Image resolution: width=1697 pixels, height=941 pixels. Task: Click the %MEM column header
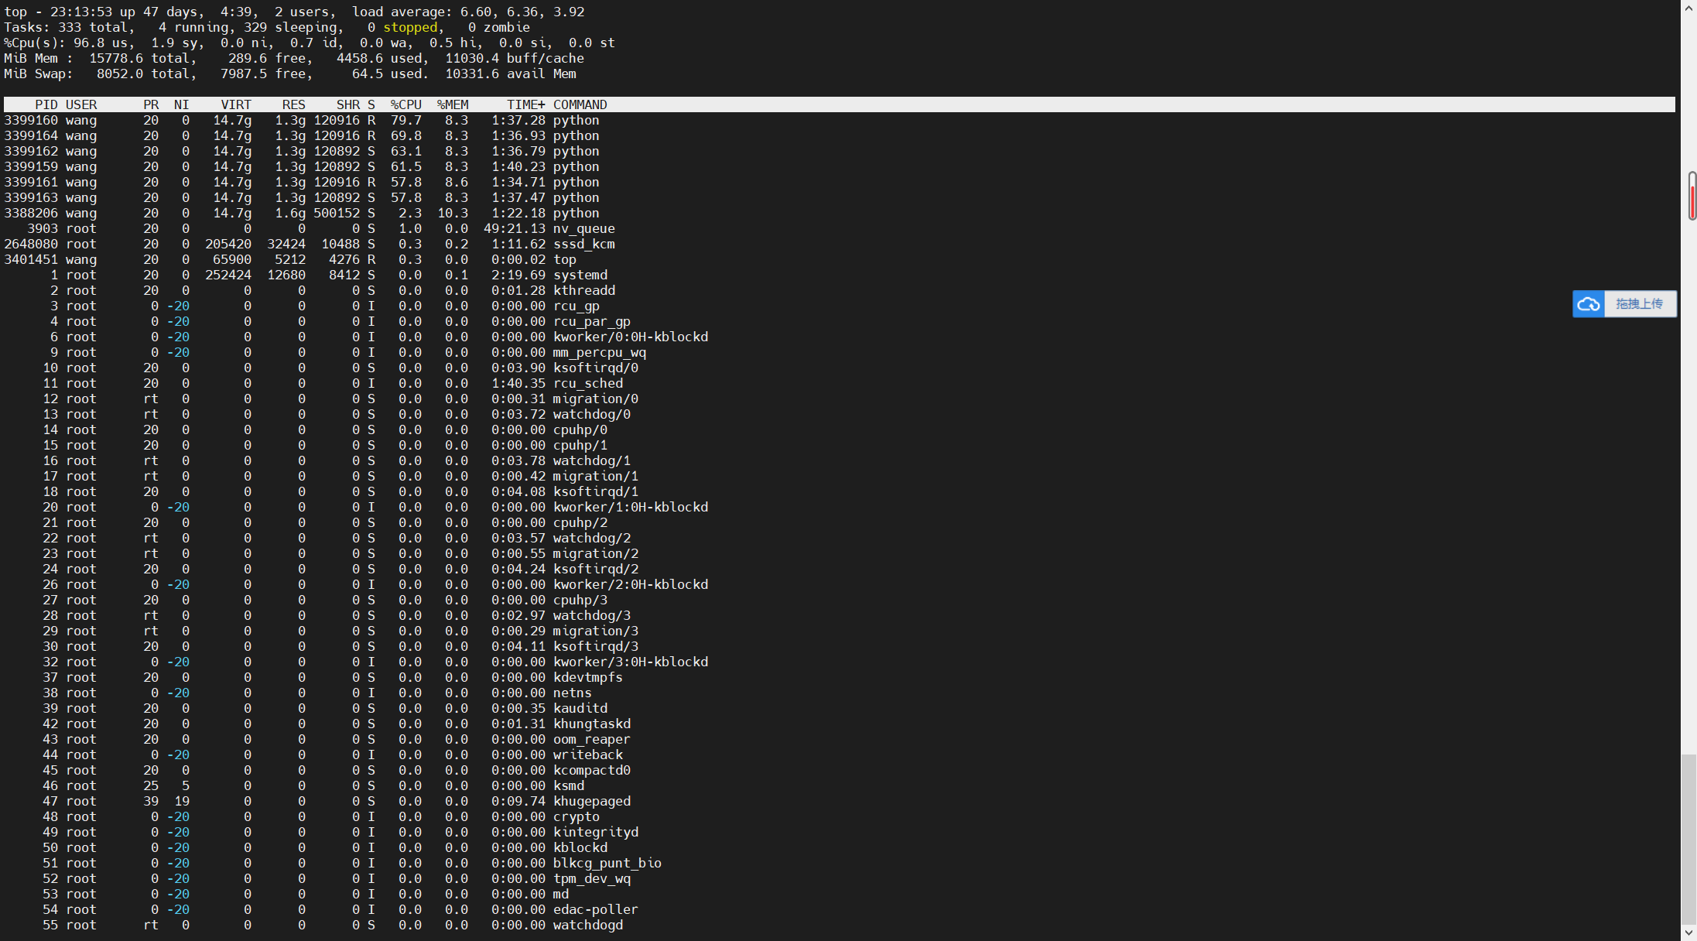pyautogui.click(x=453, y=104)
